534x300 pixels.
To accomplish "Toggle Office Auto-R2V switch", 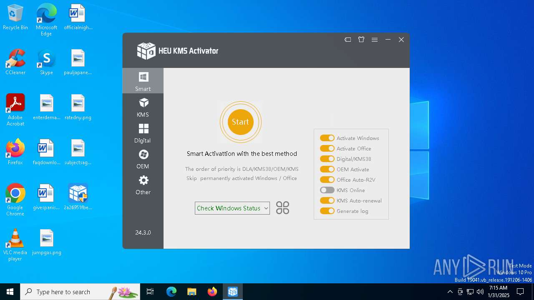I will 327,180.
